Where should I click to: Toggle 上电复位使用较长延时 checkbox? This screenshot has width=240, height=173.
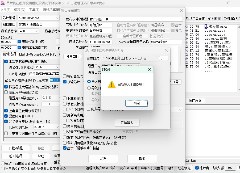coord(6,111)
